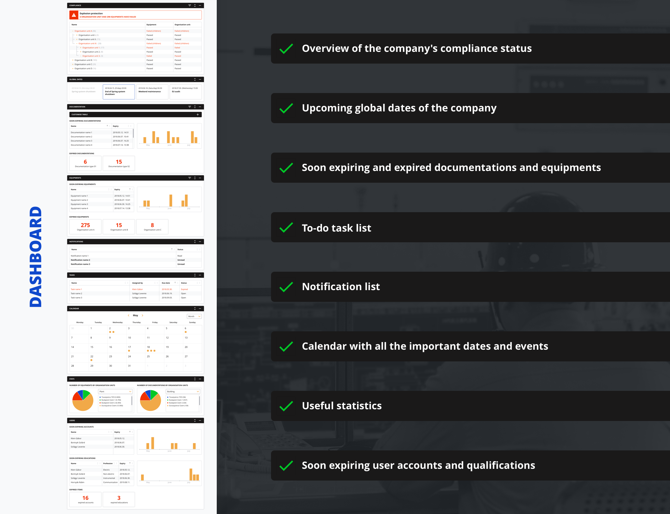Go to next month in calendar
Screen dimensions: 670x514
tap(142, 316)
